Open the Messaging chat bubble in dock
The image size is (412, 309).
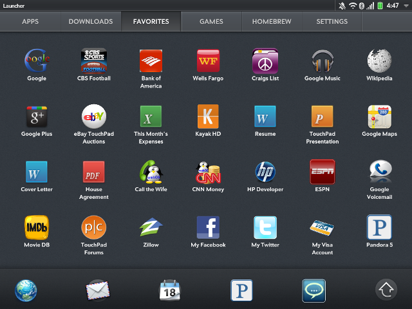coord(314,290)
